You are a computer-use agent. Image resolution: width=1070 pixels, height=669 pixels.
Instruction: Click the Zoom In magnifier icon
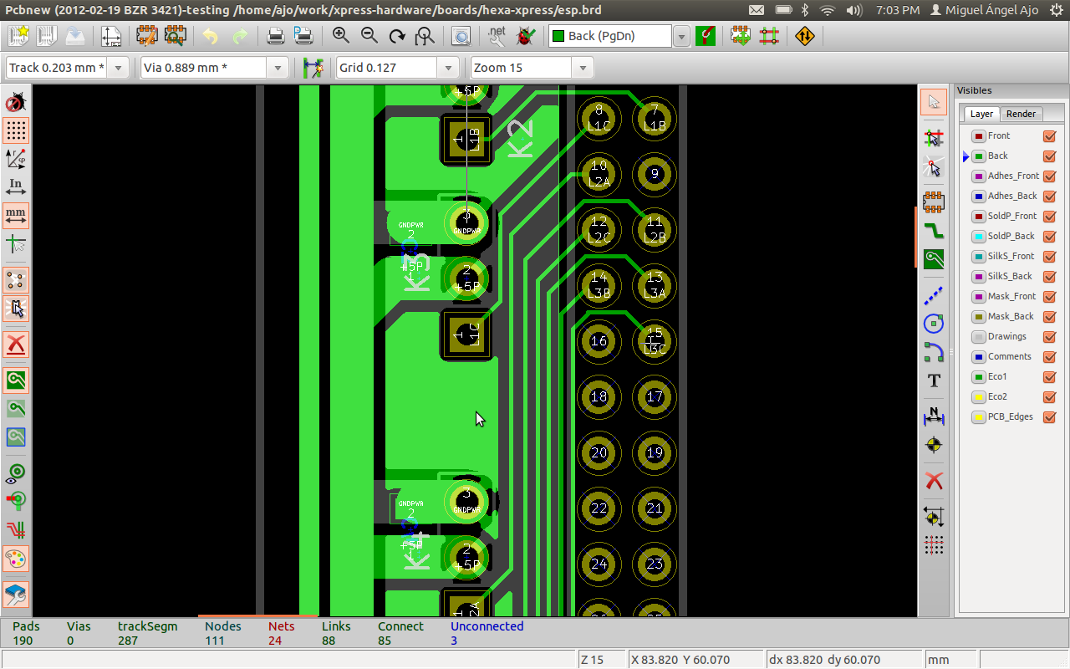click(340, 36)
